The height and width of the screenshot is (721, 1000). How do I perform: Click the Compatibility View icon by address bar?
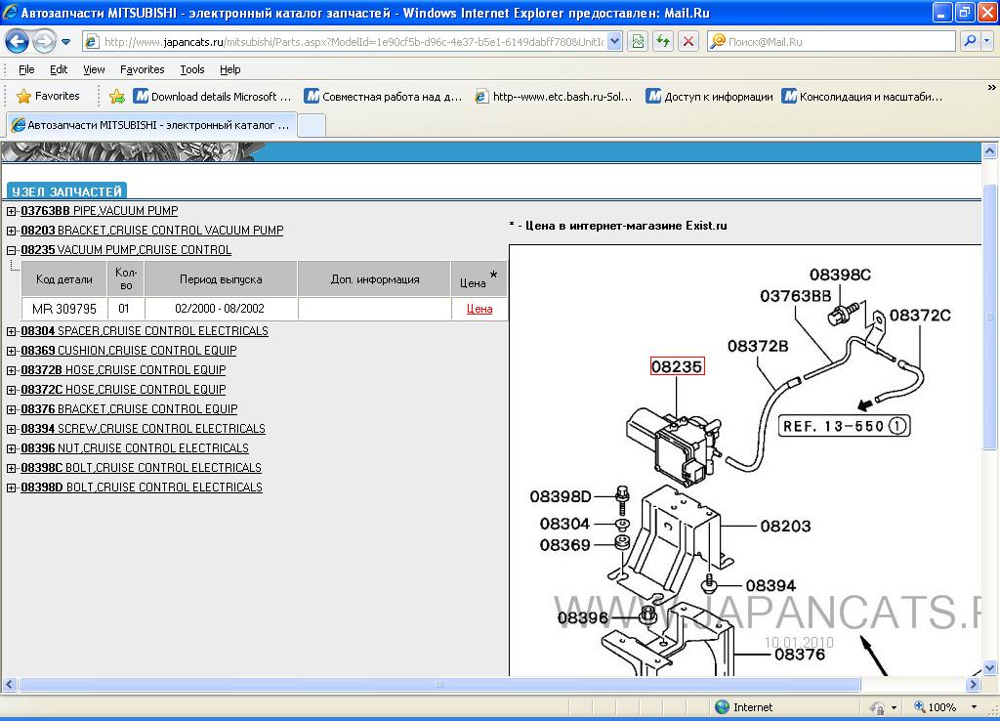tap(638, 41)
